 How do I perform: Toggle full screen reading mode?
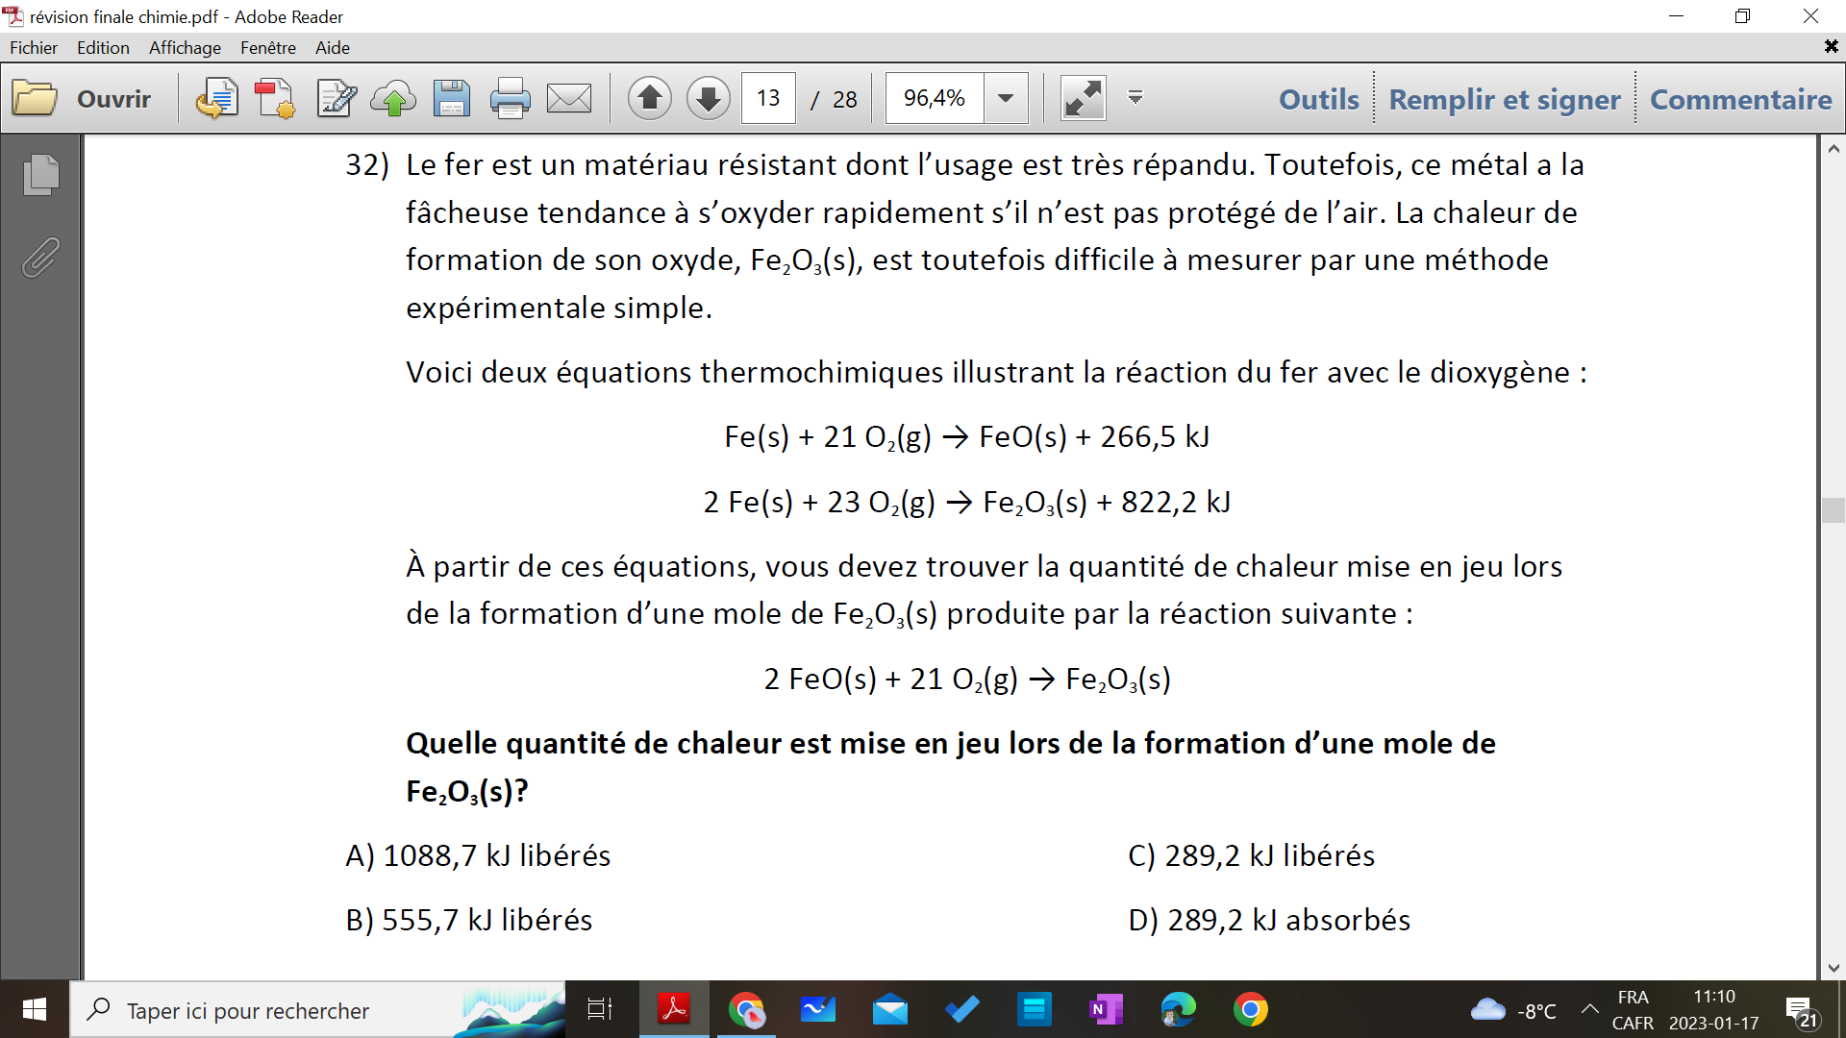pyautogui.click(x=1083, y=97)
